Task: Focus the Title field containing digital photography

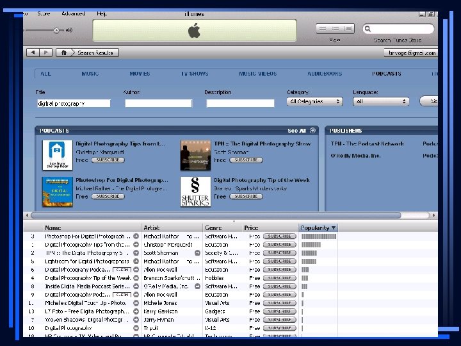Action: point(74,103)
